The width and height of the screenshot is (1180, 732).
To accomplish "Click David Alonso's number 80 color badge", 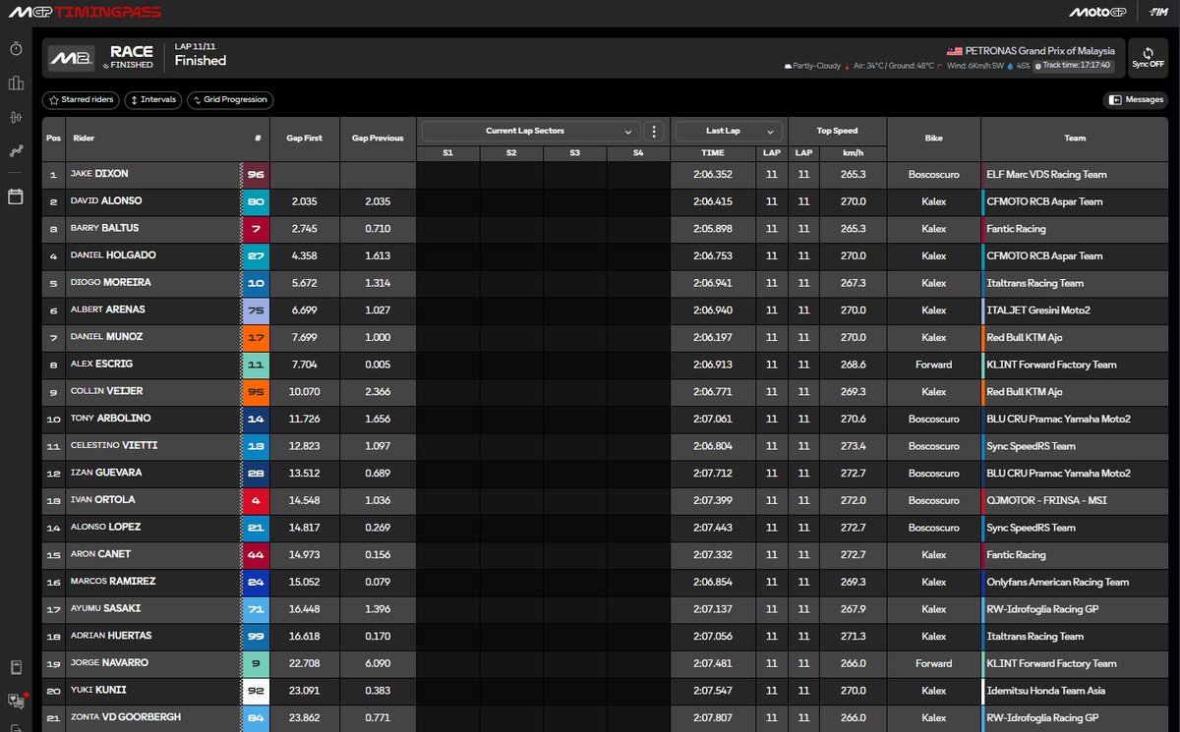I will 256,201.
